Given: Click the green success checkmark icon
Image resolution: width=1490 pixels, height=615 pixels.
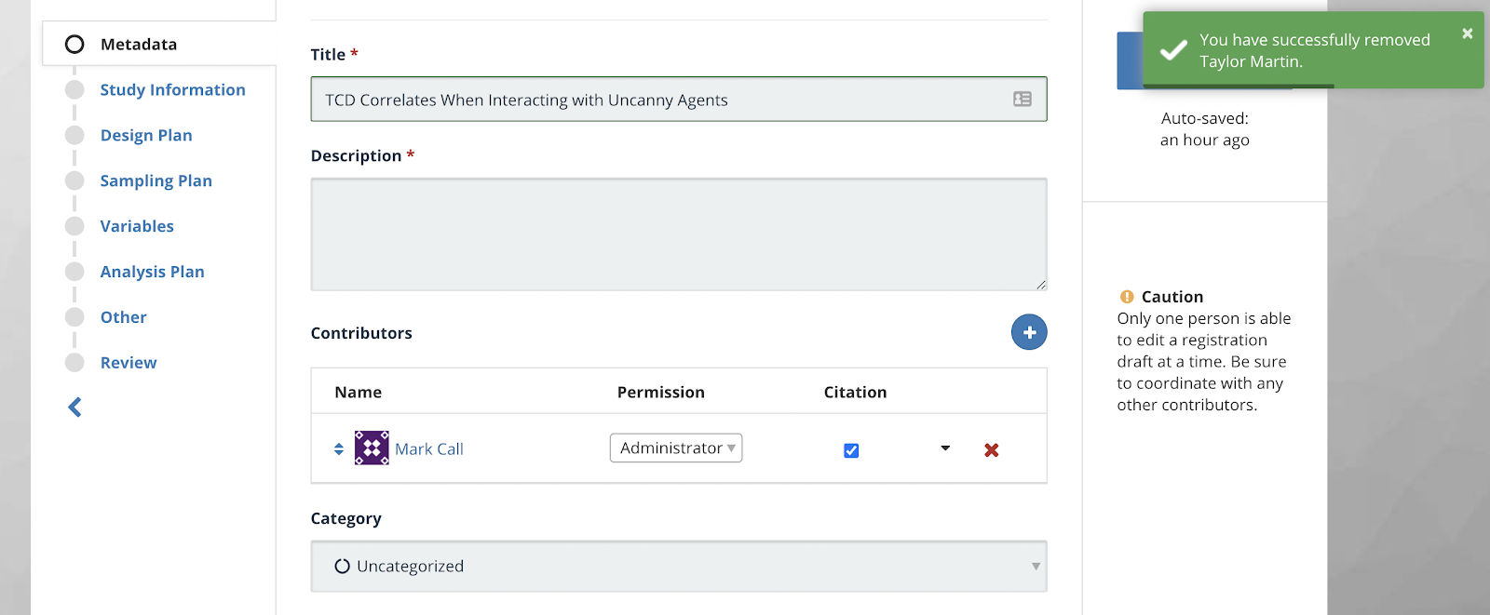Looking at the screenshot, I should [1173, 50].
